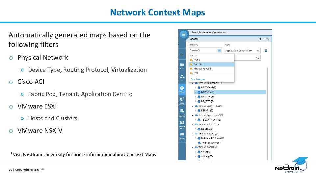
Task: Close the Network pane with the X
Action: (x=268, y=39)
